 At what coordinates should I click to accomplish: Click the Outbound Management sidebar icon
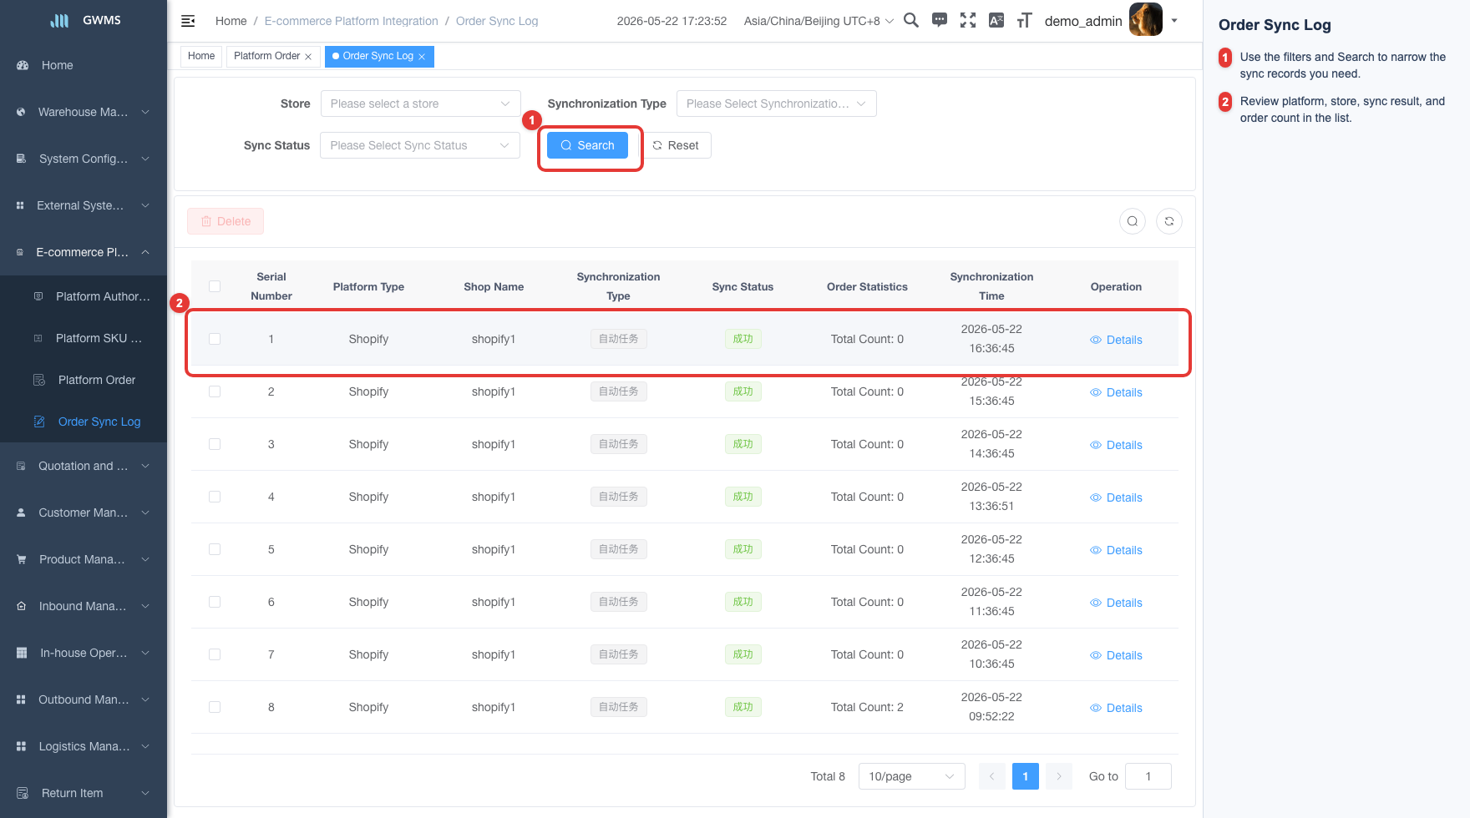tap(22, 699)
